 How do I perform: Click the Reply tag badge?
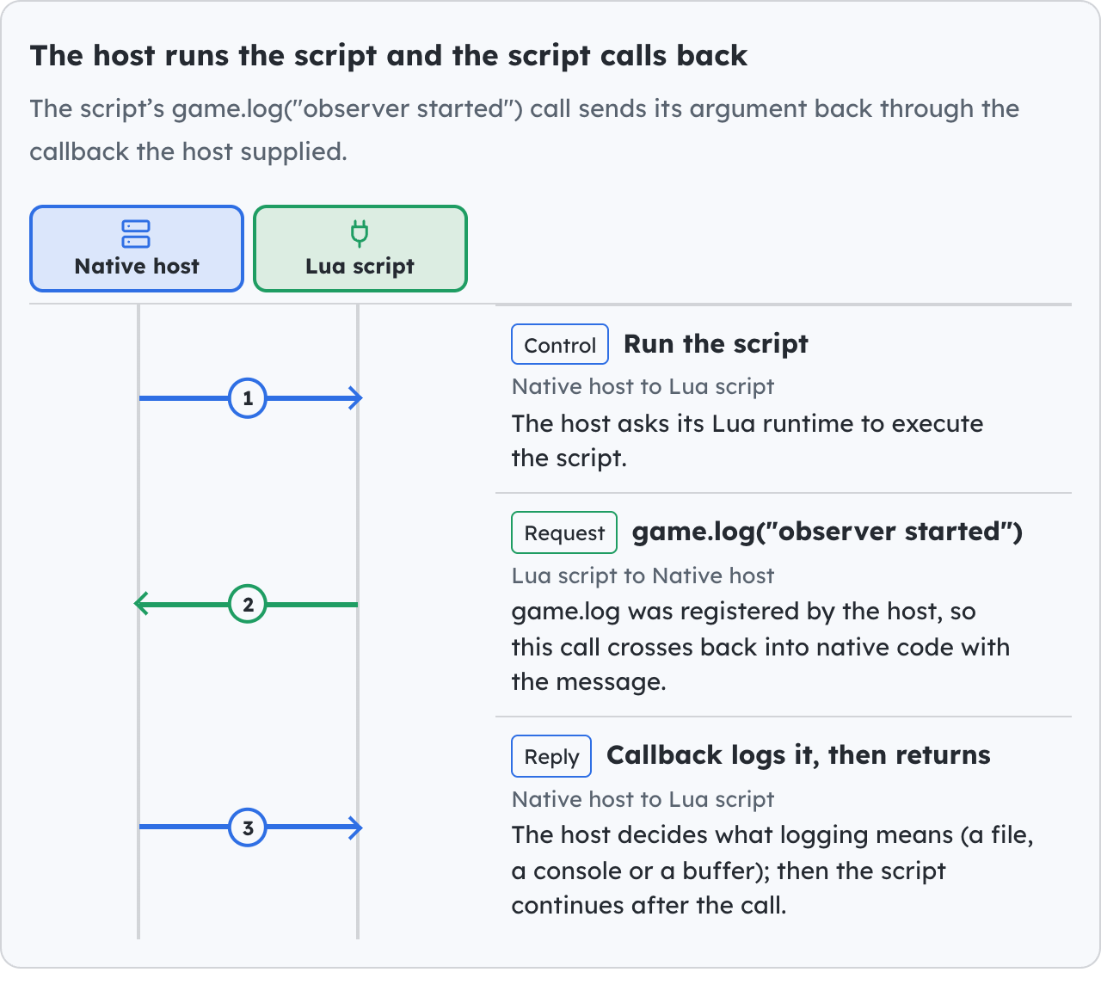pyautogui.click(x=551, y=756)
